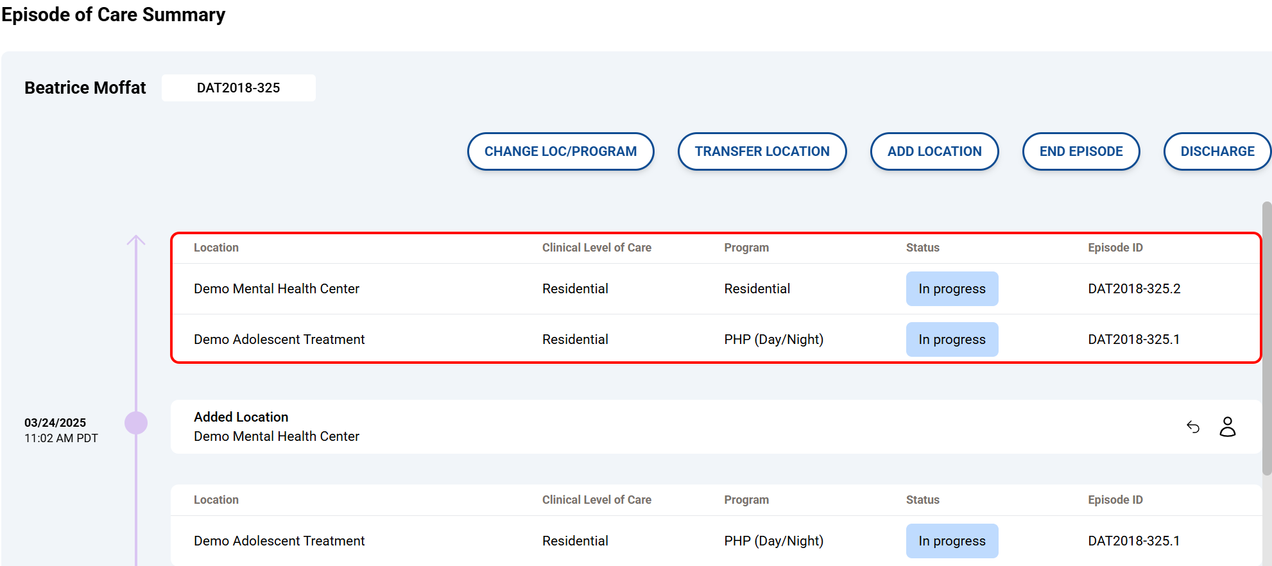
Task: Click In progress badge for Demo Mental Health Center
Action: coord(952,289)
